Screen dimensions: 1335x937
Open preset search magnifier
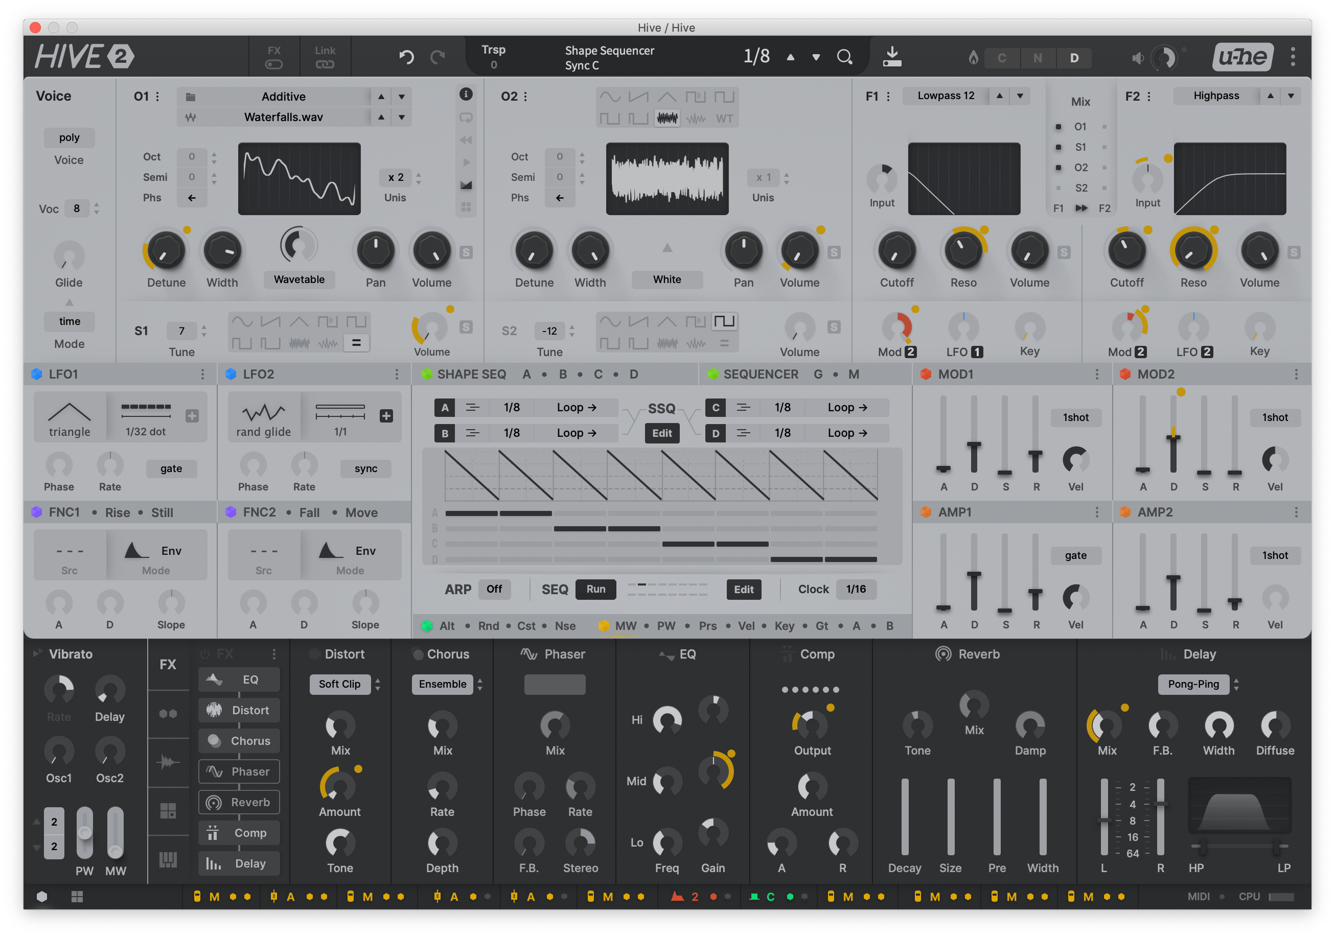pos(844,57)
